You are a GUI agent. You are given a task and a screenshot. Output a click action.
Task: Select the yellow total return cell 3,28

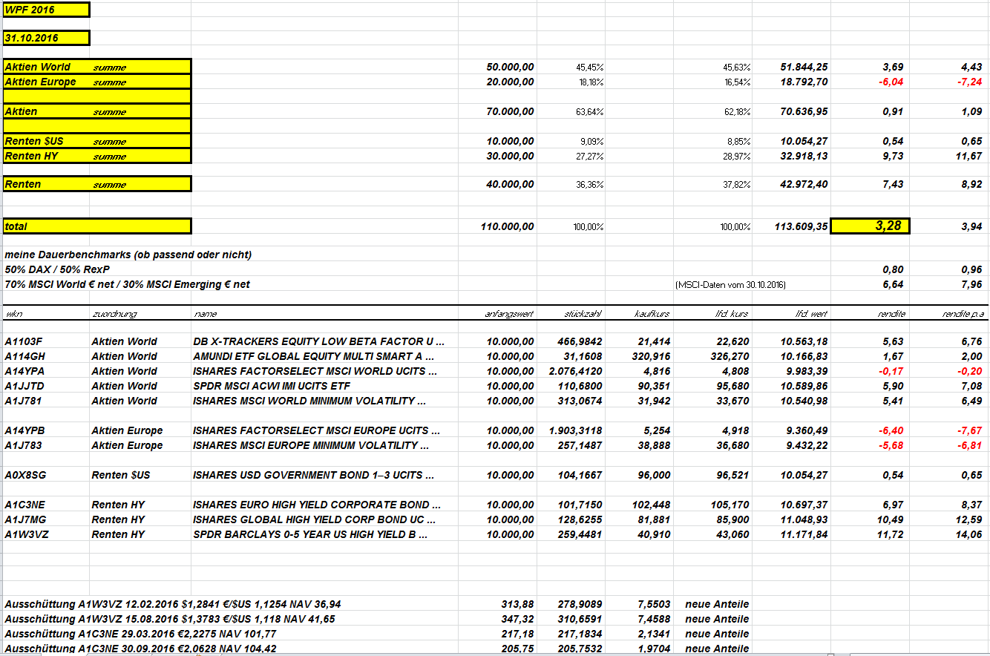[870, 226]
